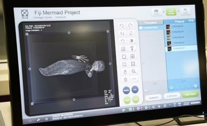This screenshot has width=207, height=126.
Task: Switch to the Procedure tab
Action: [x=150, y=23]
